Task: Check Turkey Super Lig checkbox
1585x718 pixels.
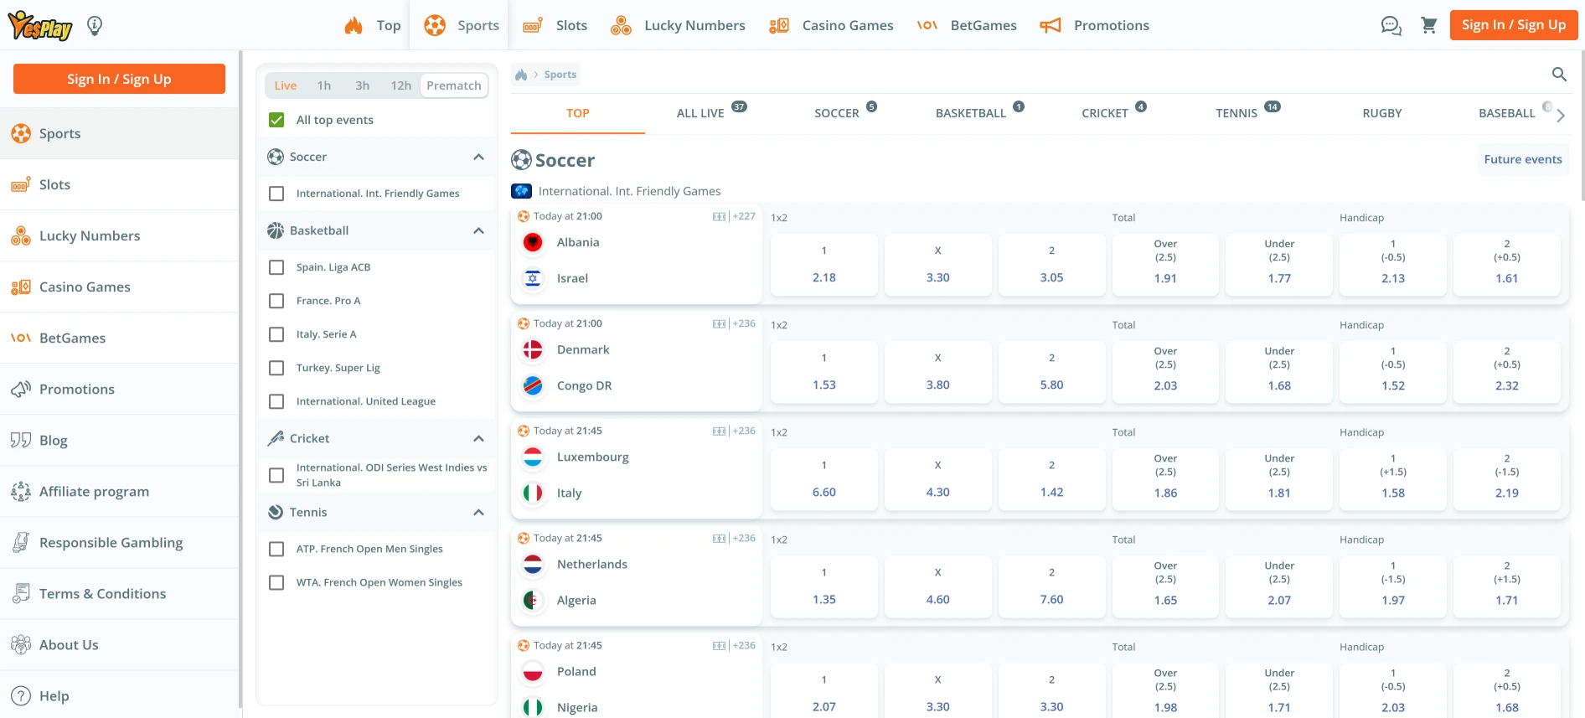Action: tap(276, 368)
